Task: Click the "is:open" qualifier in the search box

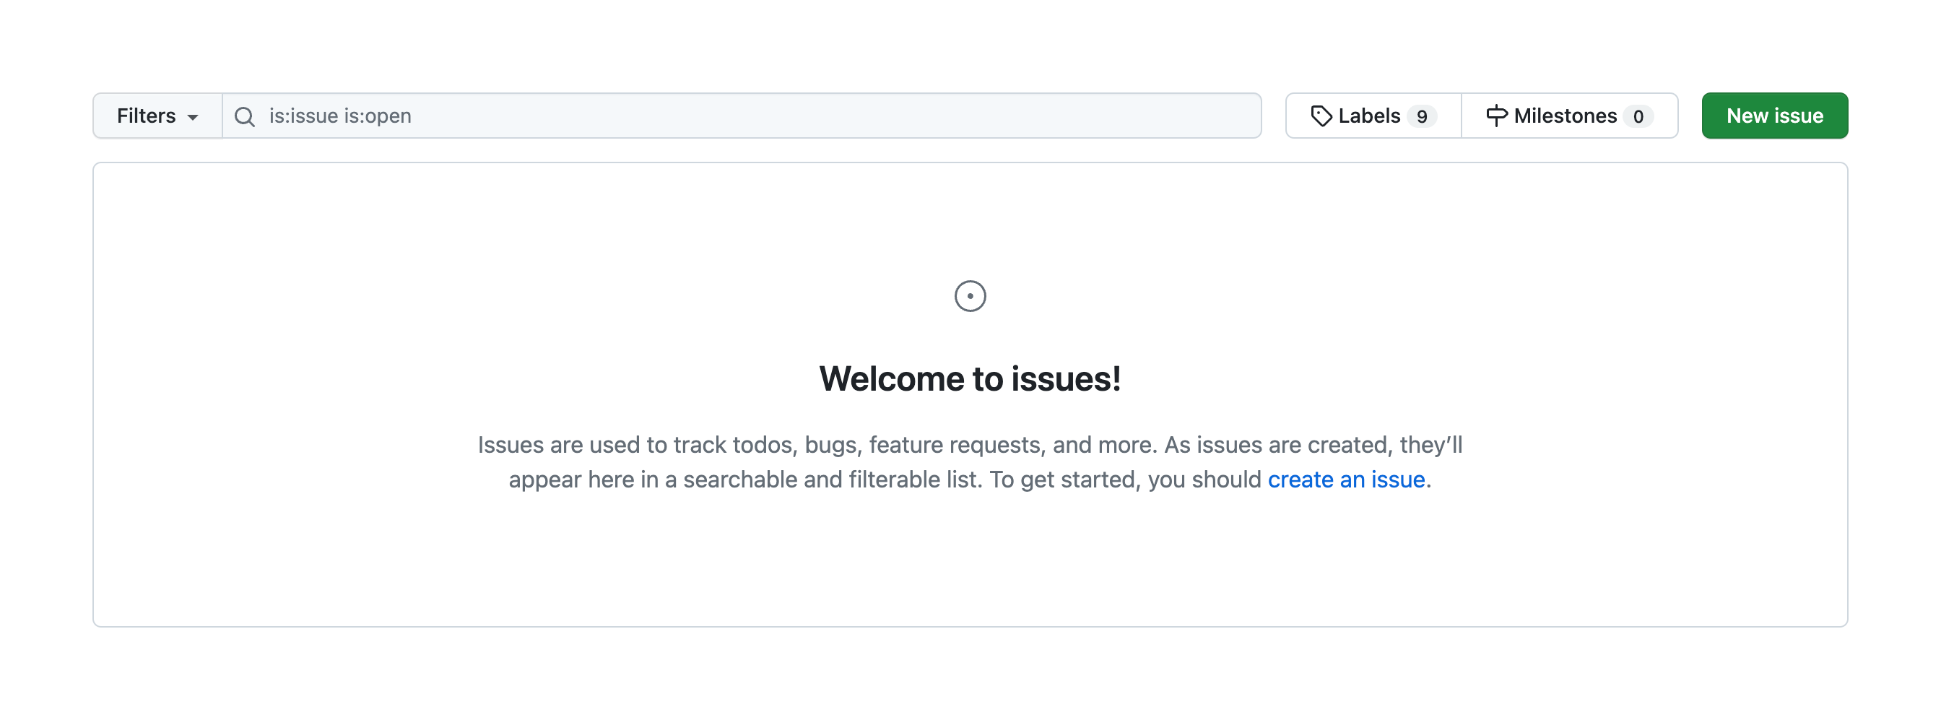Action: click(378, 116)
